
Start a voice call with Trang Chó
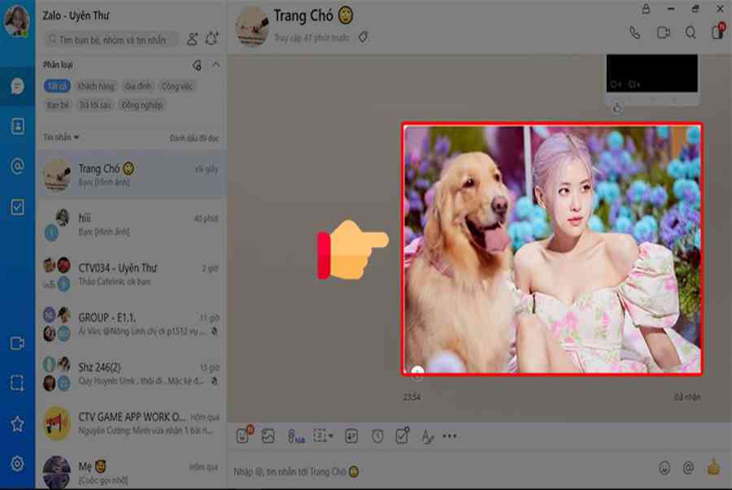coord(635,33)
